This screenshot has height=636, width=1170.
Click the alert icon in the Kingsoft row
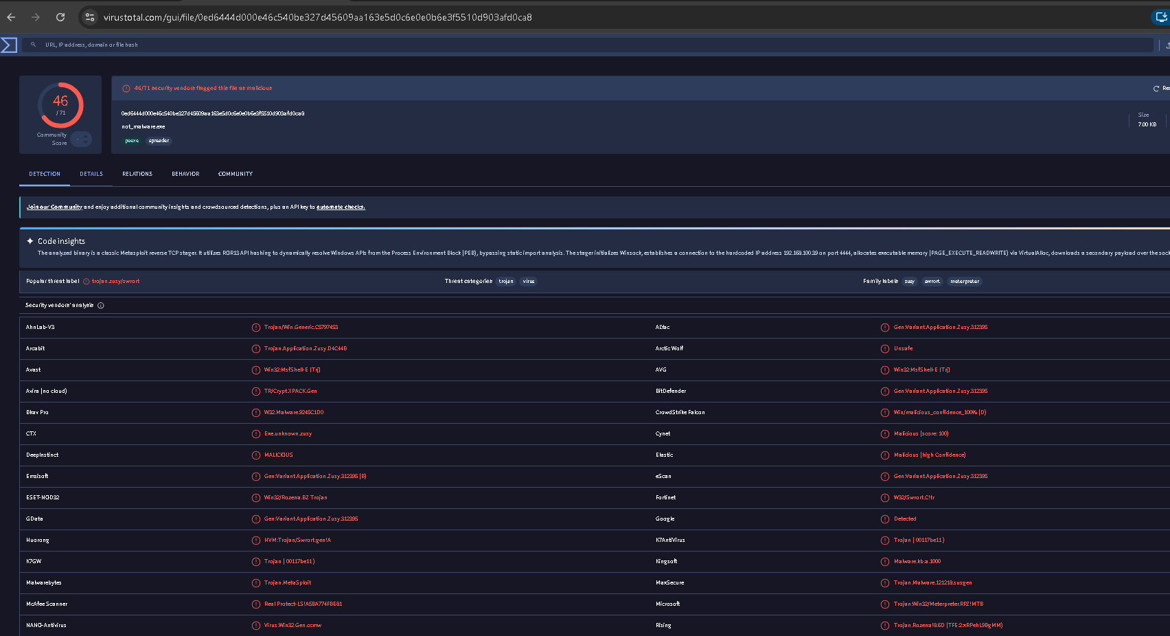[885, 562]
